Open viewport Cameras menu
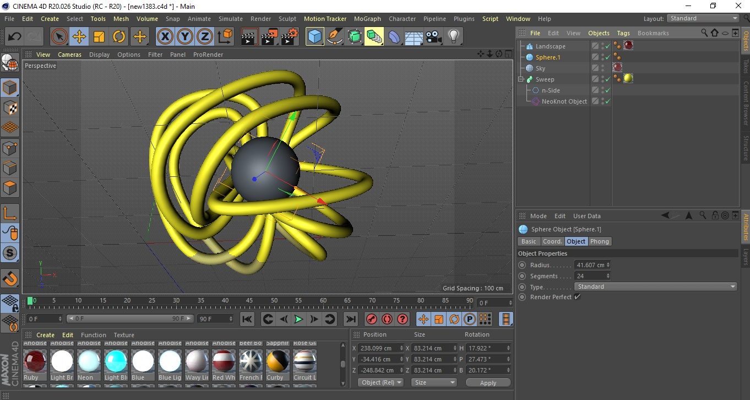 (70, 55)
